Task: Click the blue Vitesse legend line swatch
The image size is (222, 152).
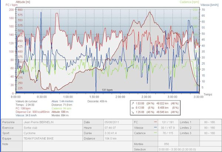Action: [155, 128]
